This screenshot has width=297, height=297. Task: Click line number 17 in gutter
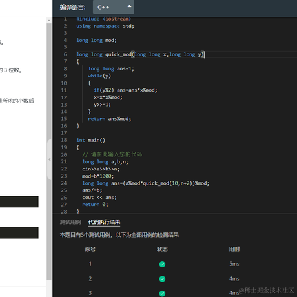[x=64, y=133]
